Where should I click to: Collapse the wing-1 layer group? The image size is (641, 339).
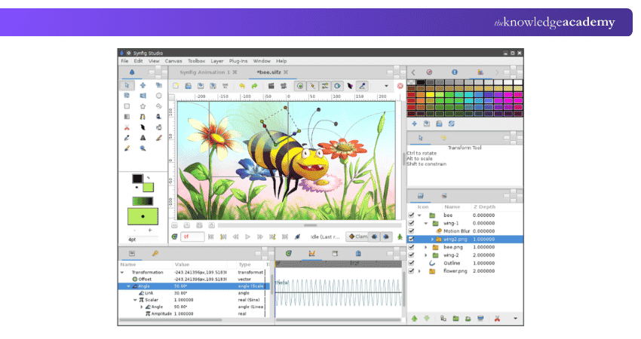click(x=425, y=224)
